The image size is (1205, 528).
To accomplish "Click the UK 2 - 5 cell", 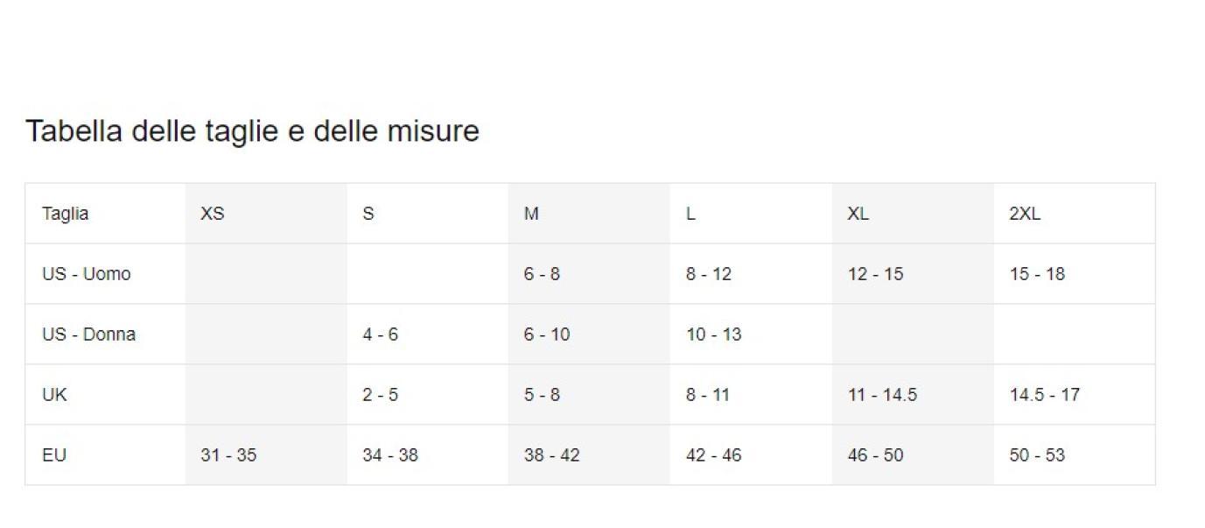I will point(428,395).
